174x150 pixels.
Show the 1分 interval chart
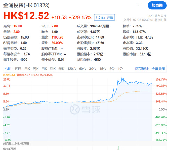[x=120, y=69]
